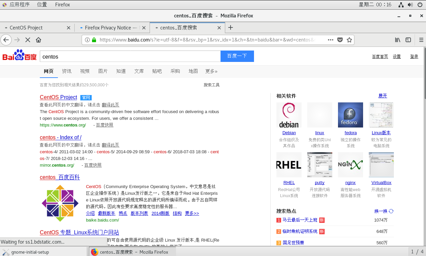Image resolution: width=426 pixels, height=256 pixels.
Task: Click 翻译此页 under CentOS Project result
Action: (x=110, y=105)
